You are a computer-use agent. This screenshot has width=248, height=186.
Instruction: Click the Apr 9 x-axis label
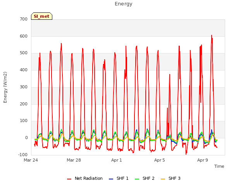pos(203,160)
